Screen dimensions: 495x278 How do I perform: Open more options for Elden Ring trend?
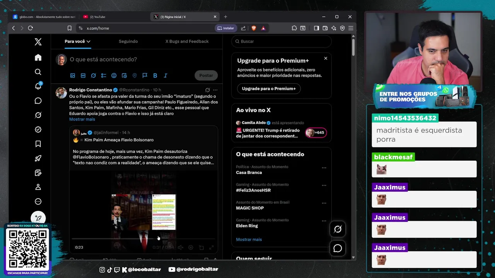324,221
